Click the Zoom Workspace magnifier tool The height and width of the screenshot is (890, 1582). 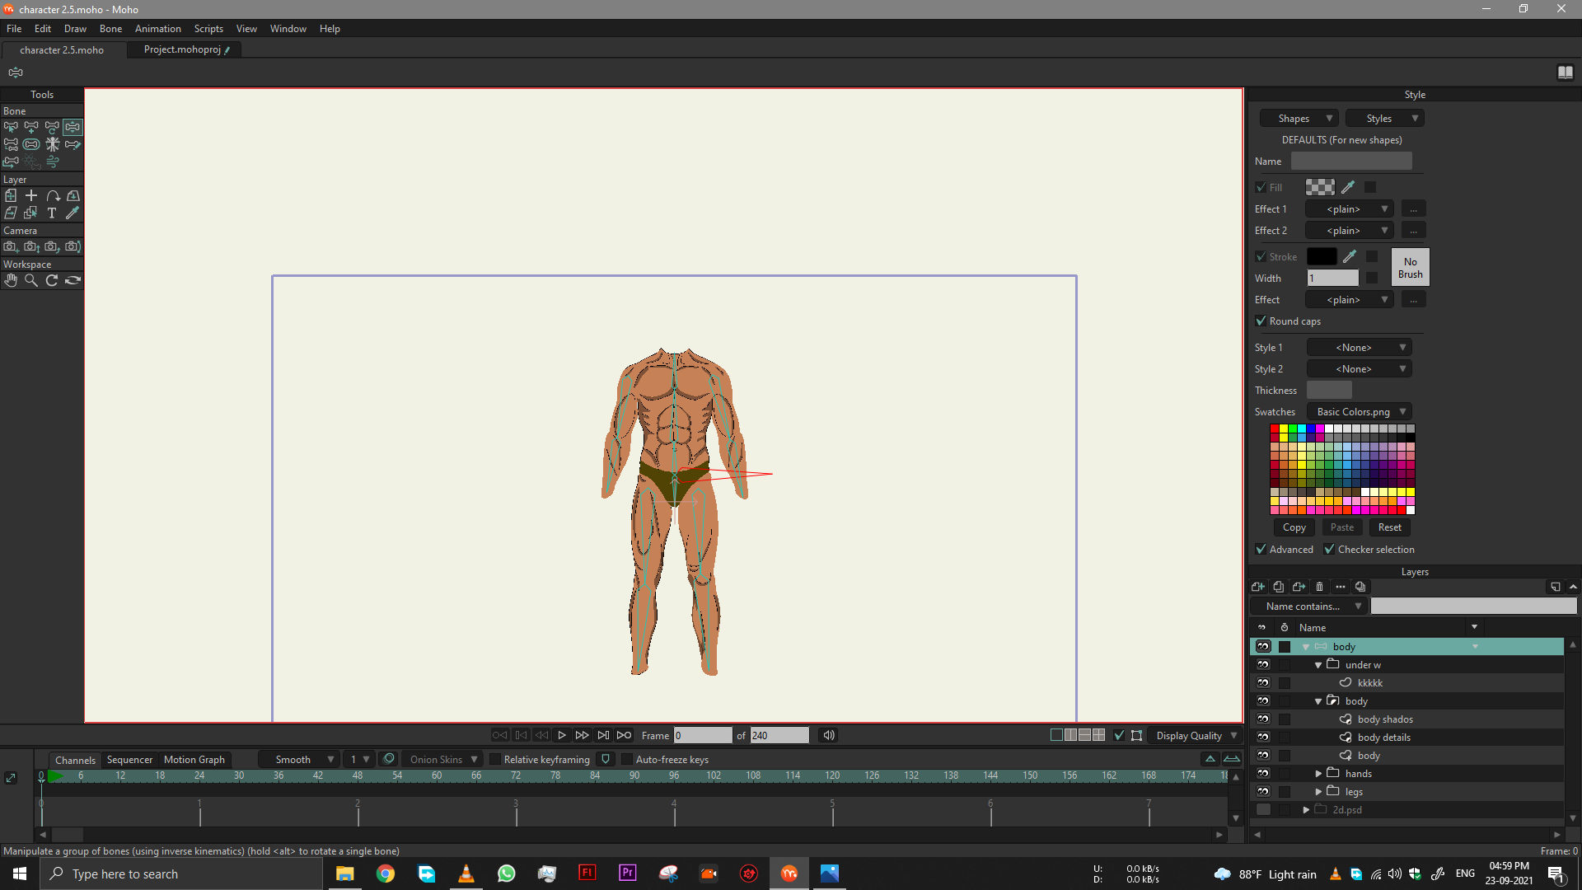31,280
